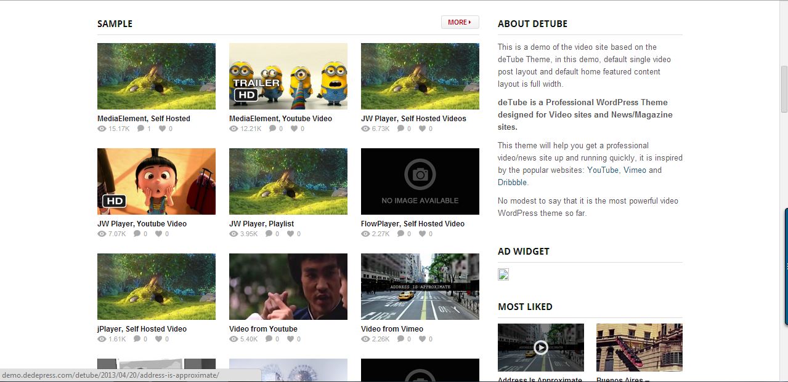
Task: Click views eye icon for 1.61K
Action: click(102, 339)
